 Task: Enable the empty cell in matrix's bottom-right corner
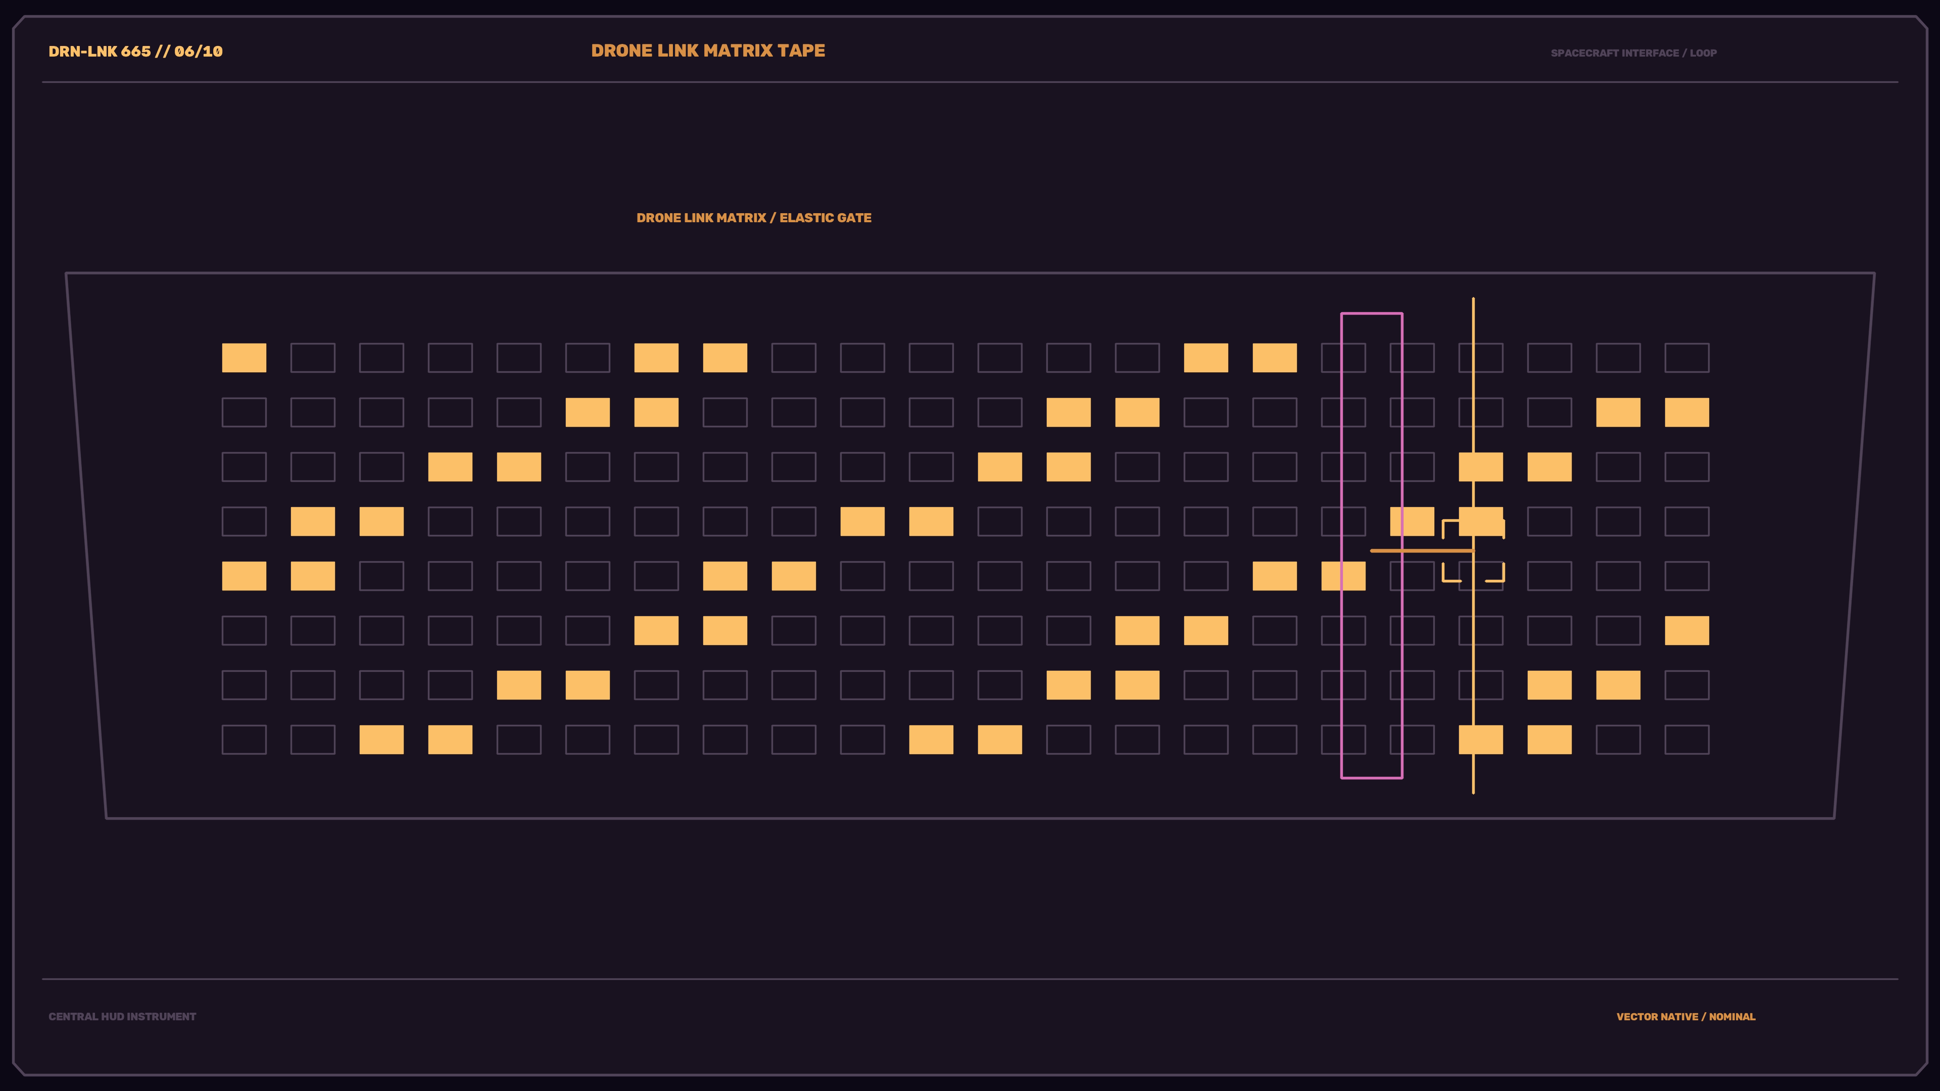tap(1687, 739)
